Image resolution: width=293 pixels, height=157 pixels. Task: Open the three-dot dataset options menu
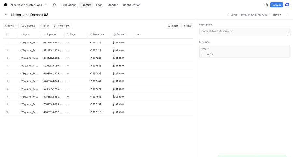(x=287, y=15)
